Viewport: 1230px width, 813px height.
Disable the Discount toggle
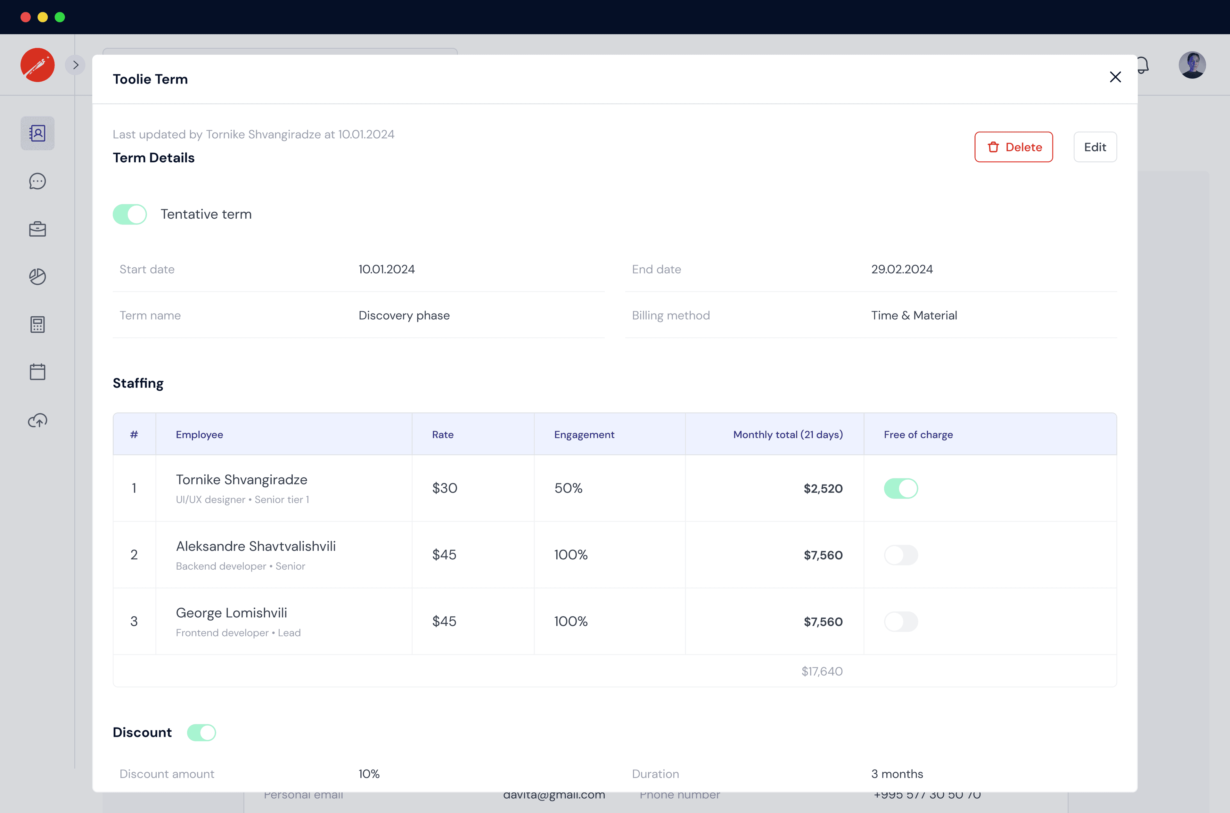(x=202, y=732)
